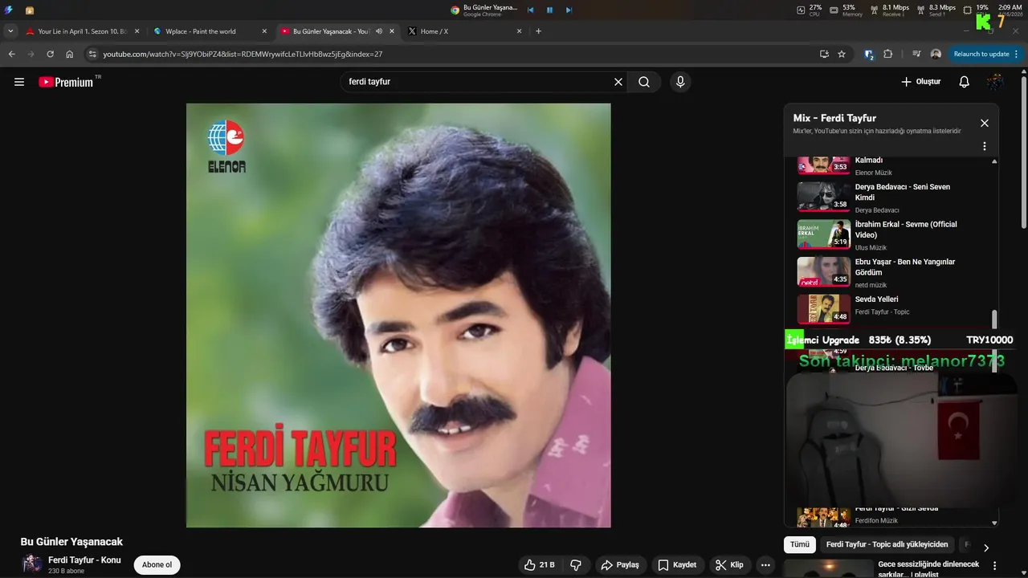This screenshot has width=1028, height=578.
Task: Go to YouTube Premium home logo
Action: coord(66,82)
